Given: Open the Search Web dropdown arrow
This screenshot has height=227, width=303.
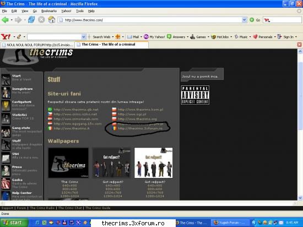Looking at the screenshot, I should [112, 37].
